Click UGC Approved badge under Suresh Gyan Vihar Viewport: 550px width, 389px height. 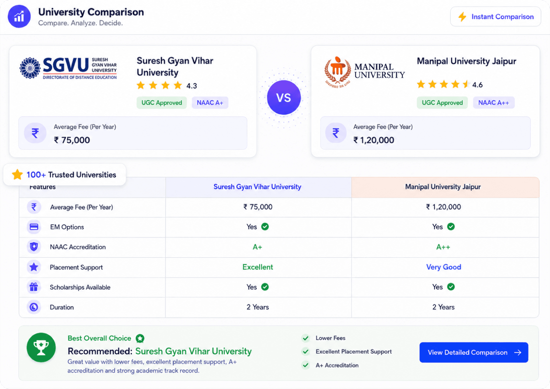[162, 103]
